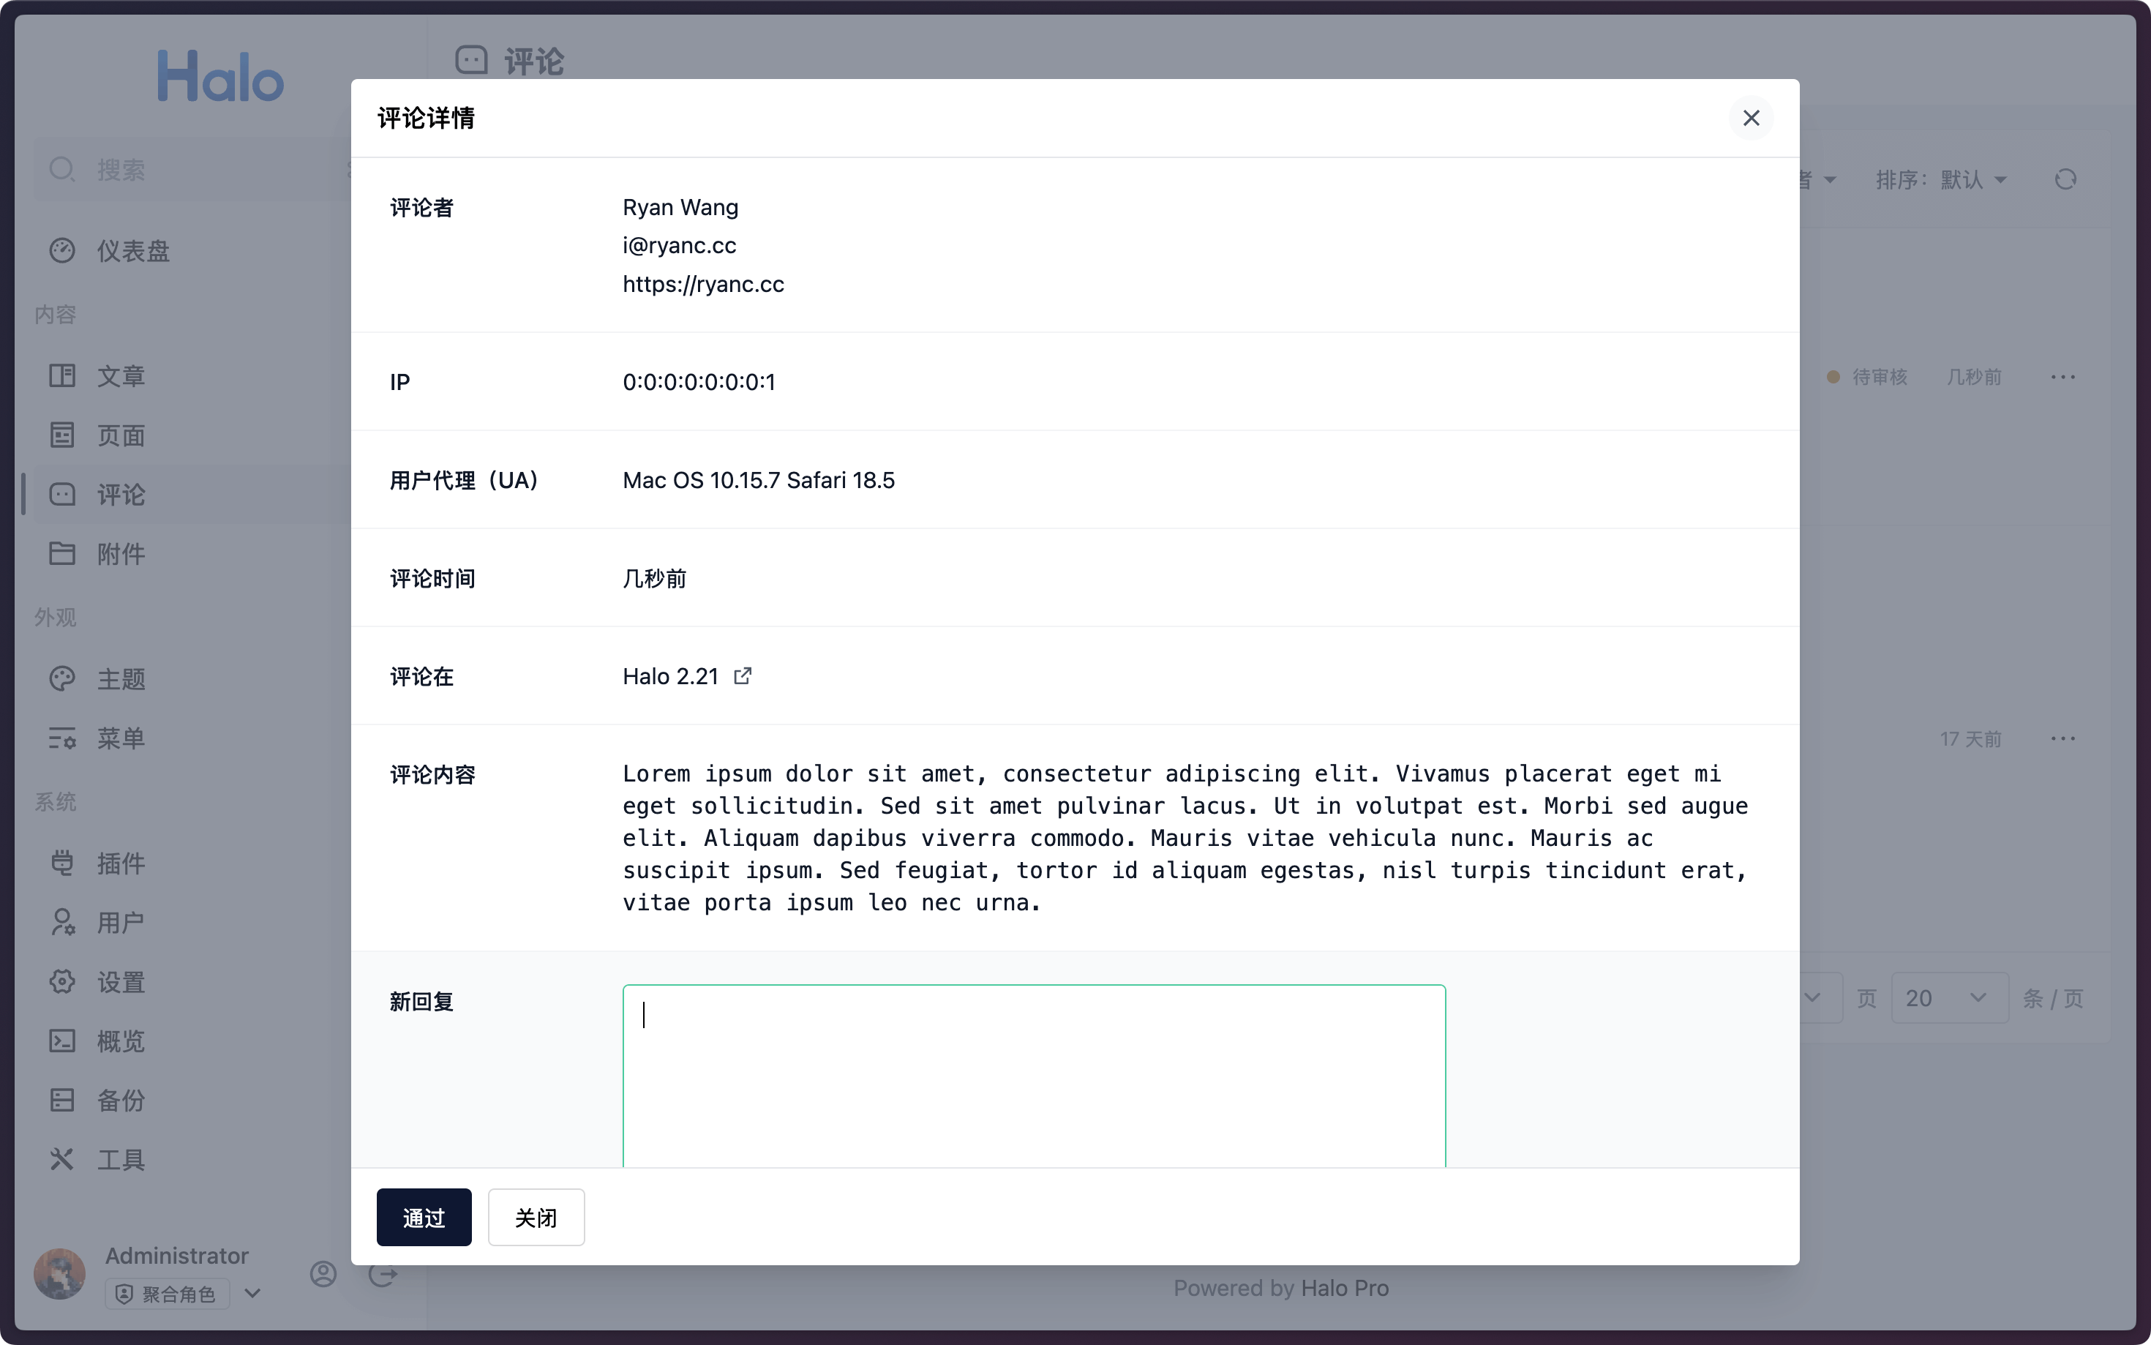
Task: Click the Halo logo
Action: (x=220, y=77)
